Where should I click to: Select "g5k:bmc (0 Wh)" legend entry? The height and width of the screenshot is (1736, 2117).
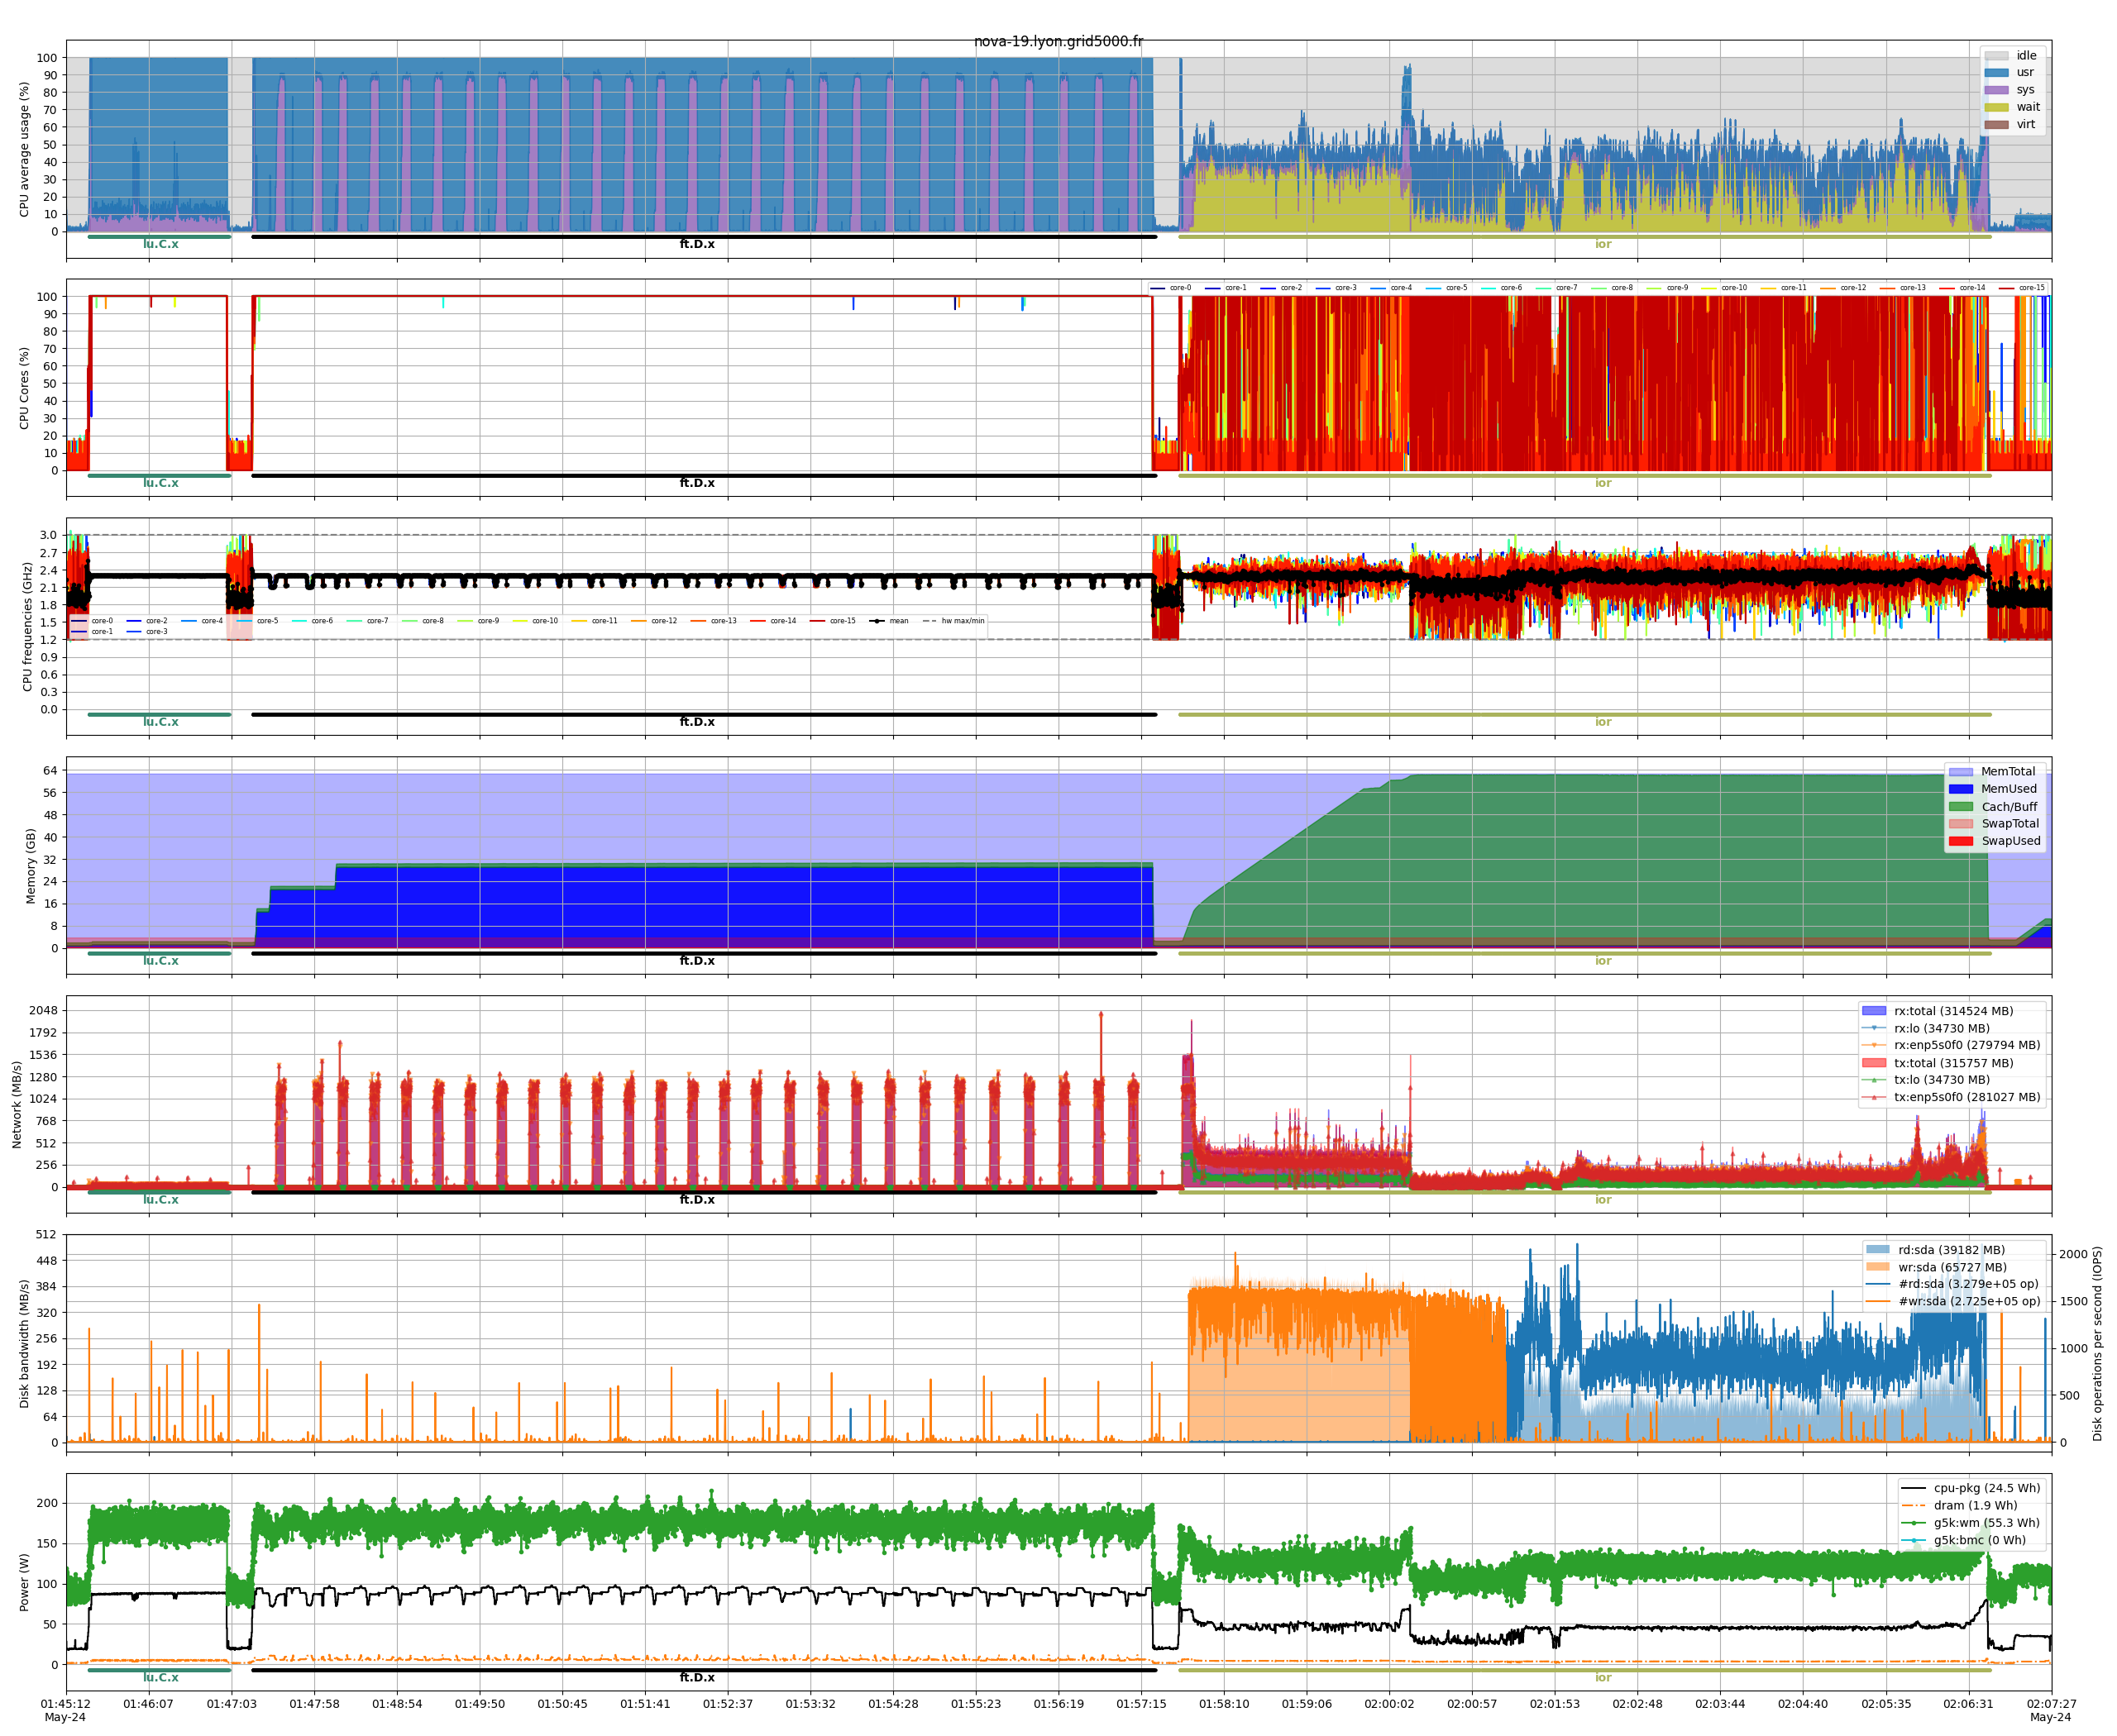coord(1979,1540)
